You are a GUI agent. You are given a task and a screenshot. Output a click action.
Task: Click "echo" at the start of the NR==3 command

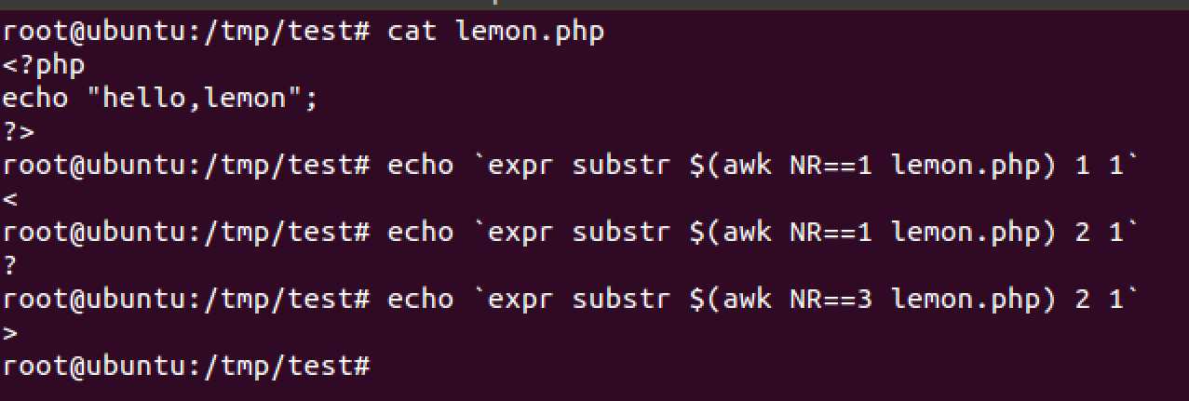421,299
